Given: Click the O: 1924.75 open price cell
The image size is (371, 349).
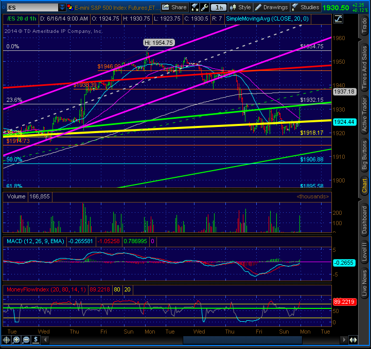Looking at the screenshot, I should [105, 19].
